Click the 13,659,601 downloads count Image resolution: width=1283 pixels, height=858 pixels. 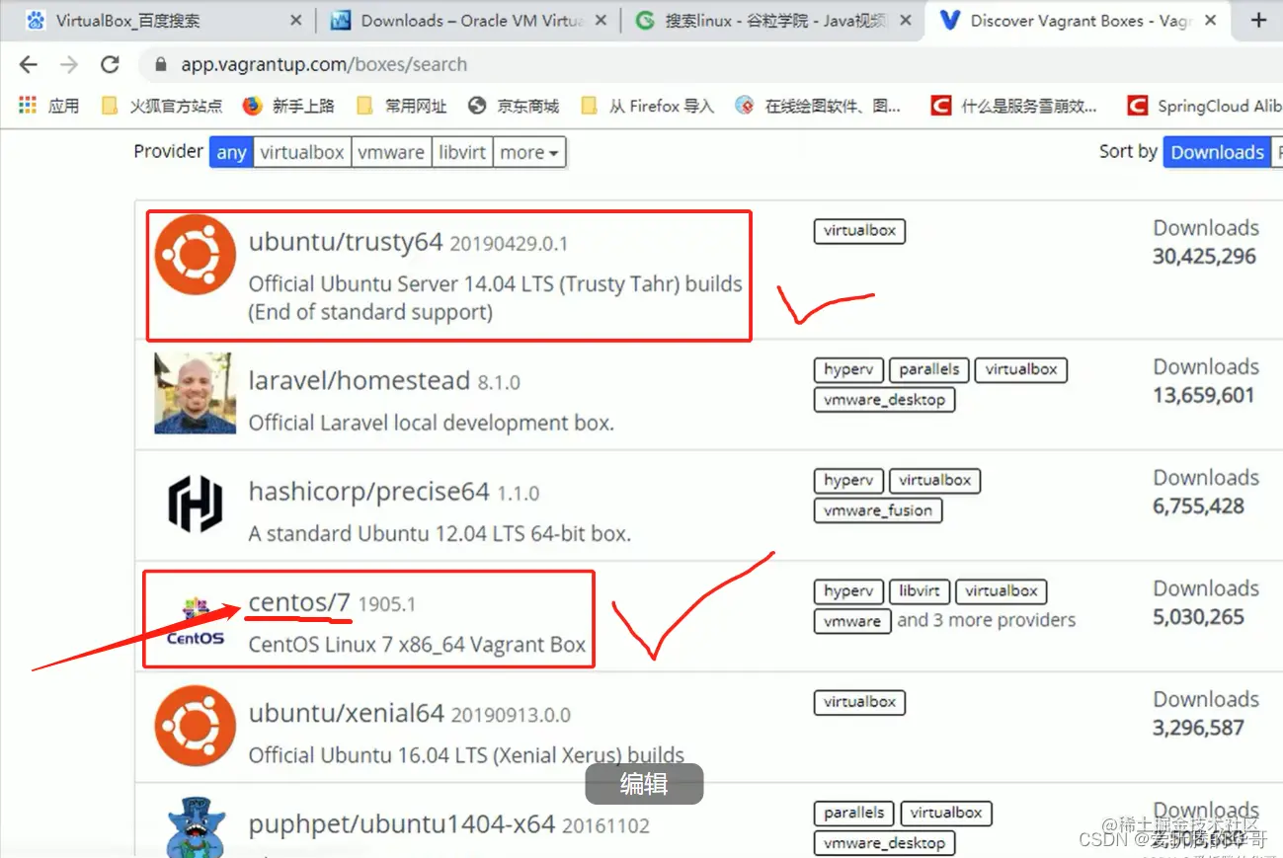point(1203,396)
